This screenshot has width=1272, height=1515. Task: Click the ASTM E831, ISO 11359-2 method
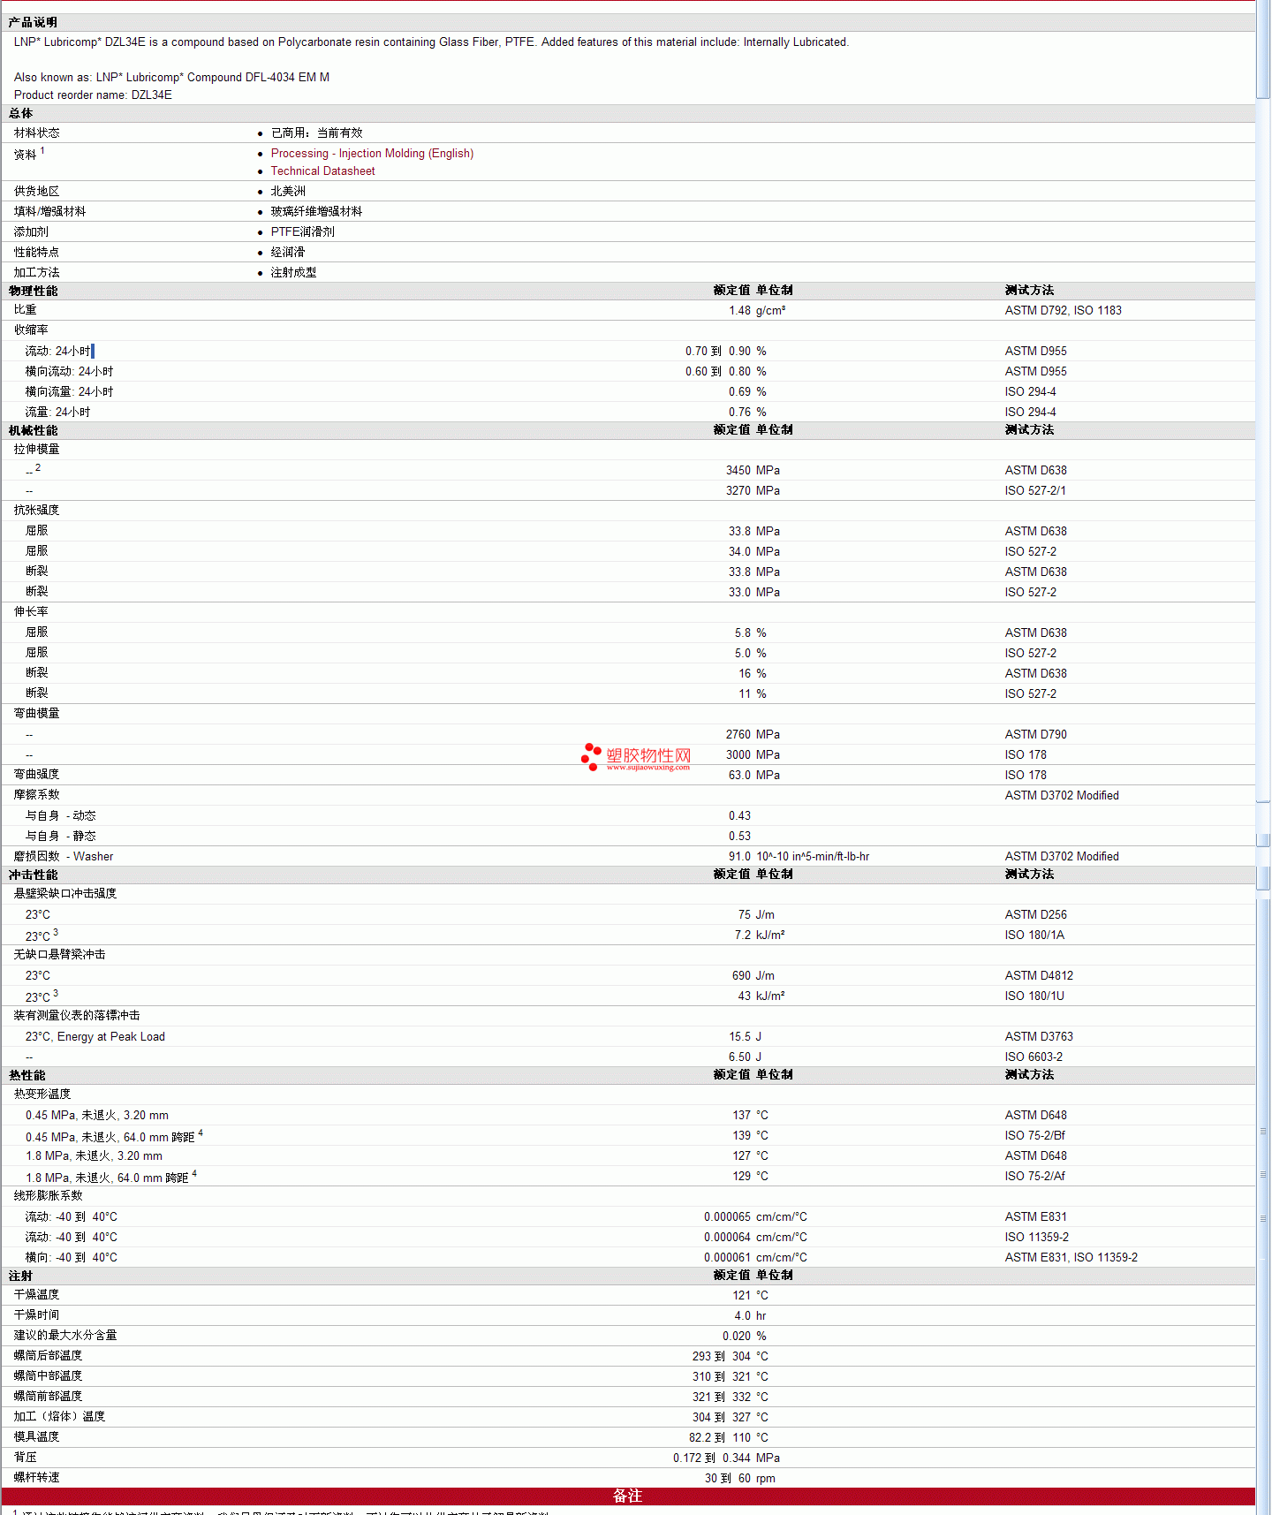point(1071,1258)
